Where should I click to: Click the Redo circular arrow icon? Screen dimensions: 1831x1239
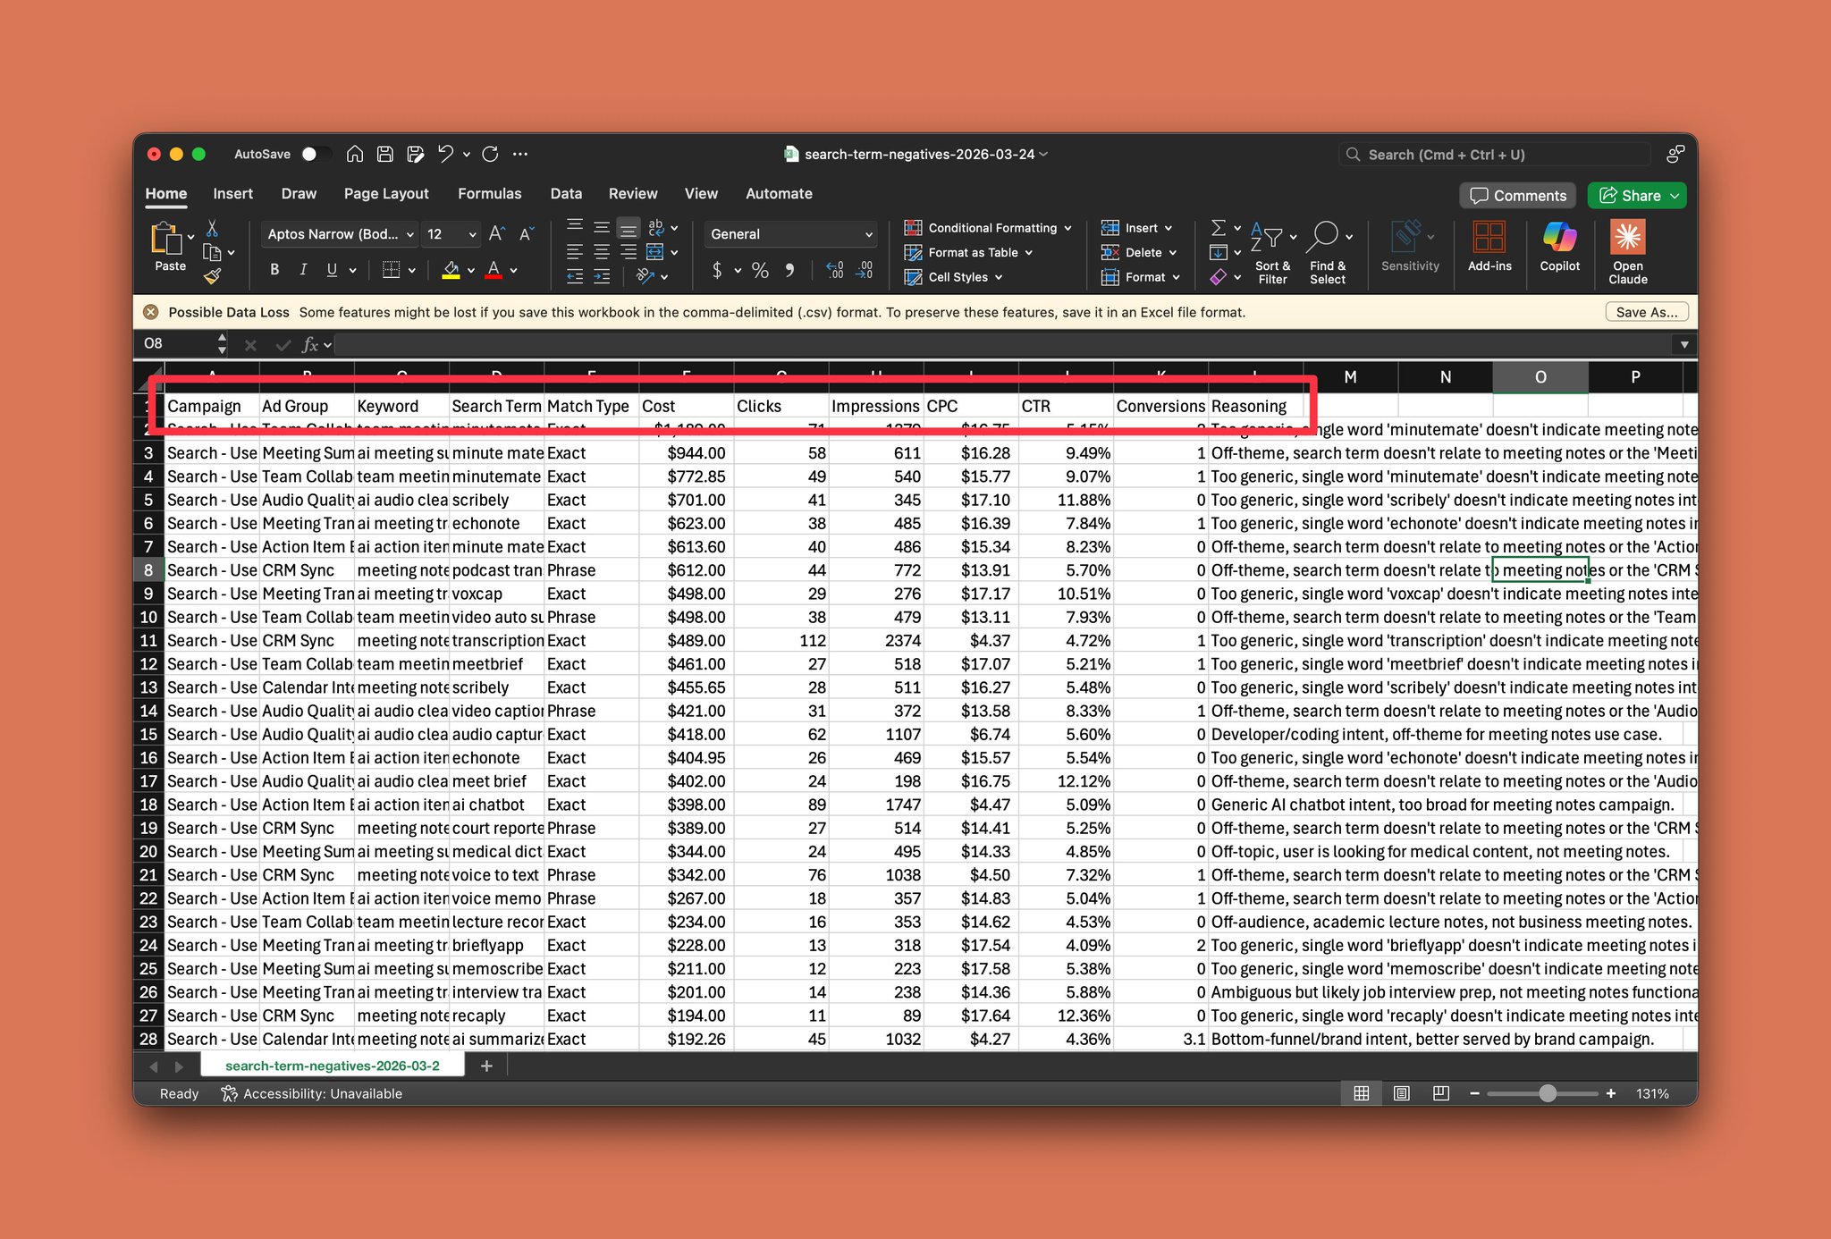pyautogui.click(x=490, y=154)
